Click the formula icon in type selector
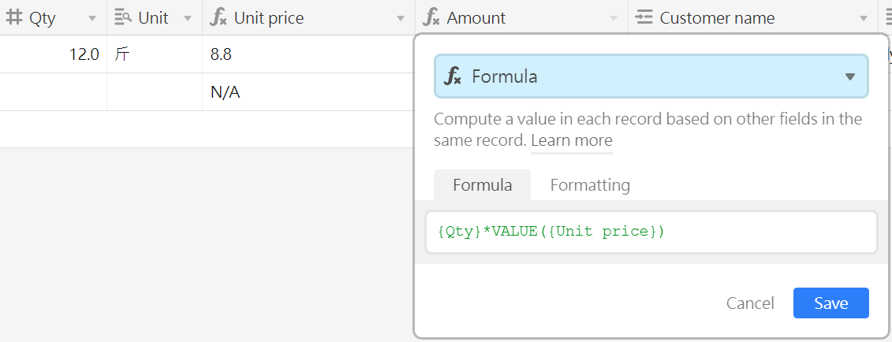Screen dimensions: 892x342 tap(453, 76)
